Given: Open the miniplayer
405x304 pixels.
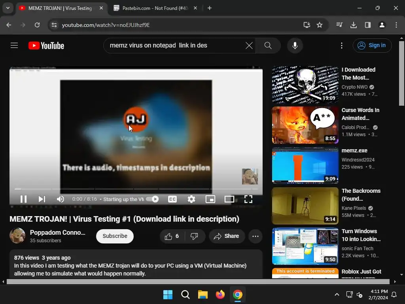Looking at the screenshot, I should [210, 199].
